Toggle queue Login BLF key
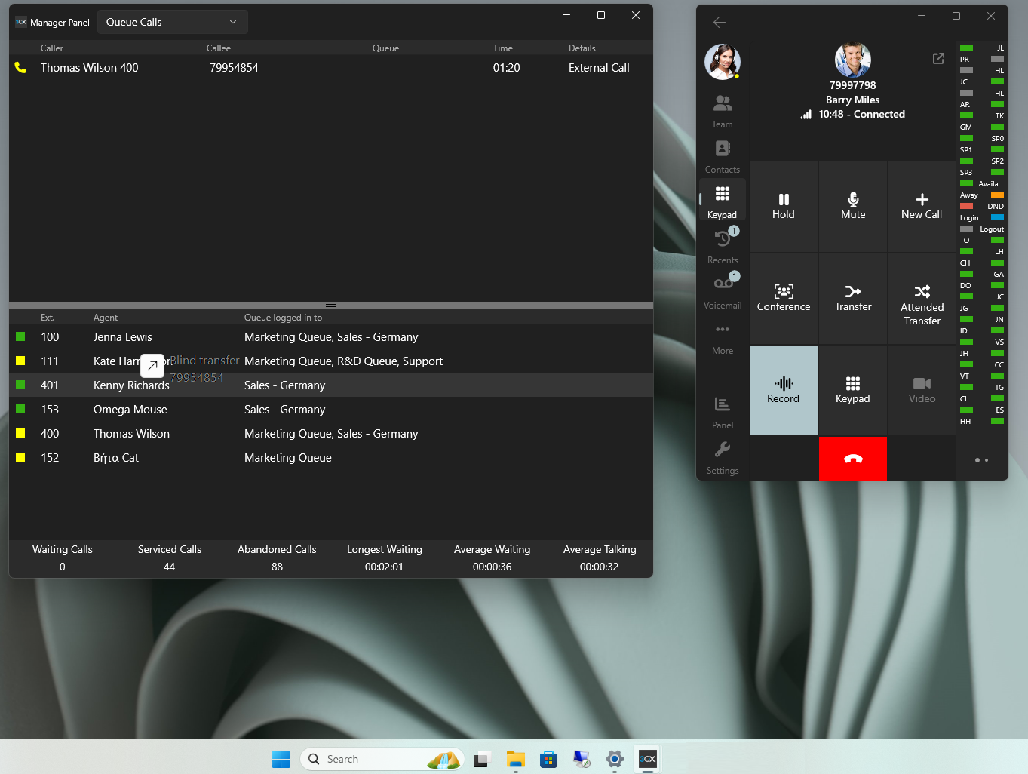1028x774 pixels. [x=982, y=217]
